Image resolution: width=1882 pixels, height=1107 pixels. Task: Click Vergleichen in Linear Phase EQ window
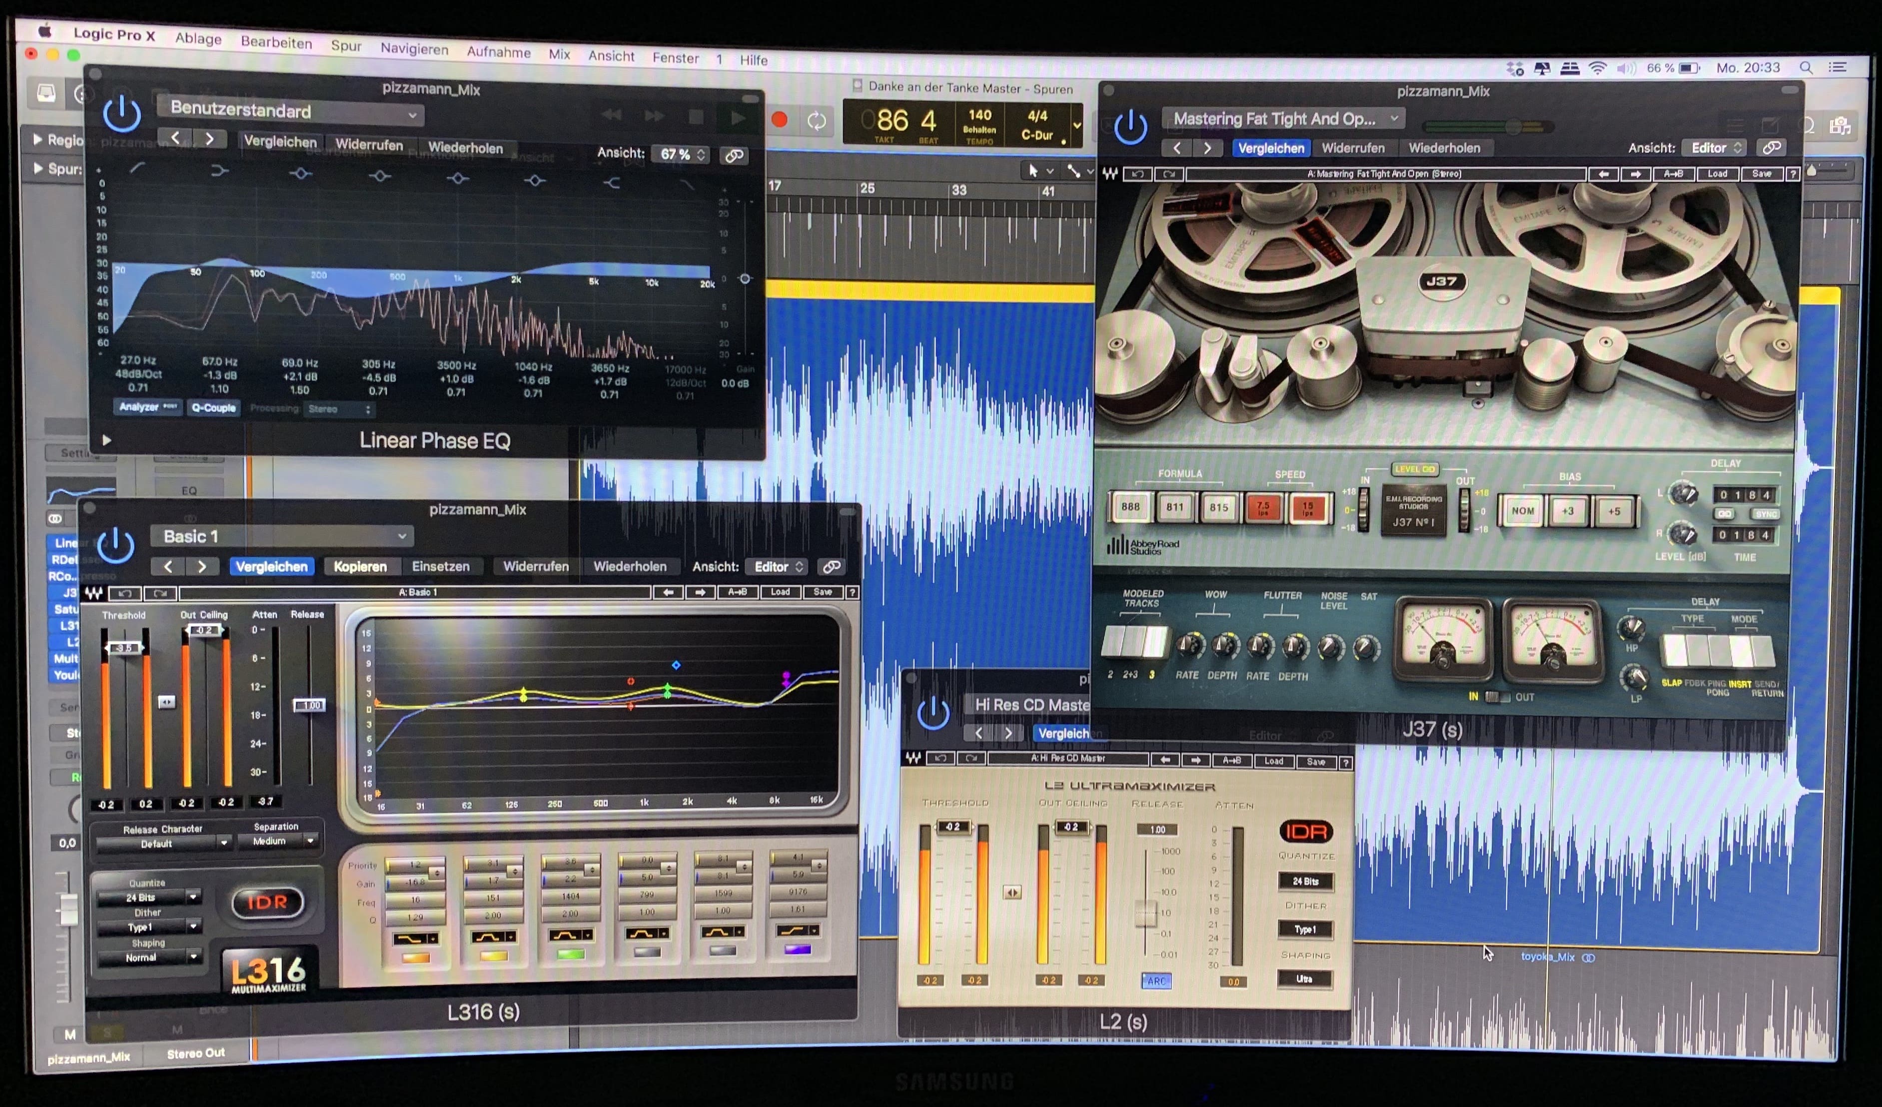pyautogui.click(x=280, y=141)
